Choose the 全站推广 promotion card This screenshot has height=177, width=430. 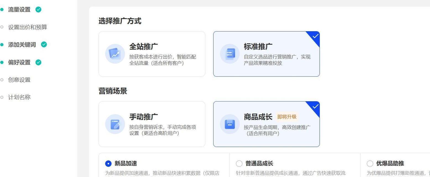coord(152,54)
